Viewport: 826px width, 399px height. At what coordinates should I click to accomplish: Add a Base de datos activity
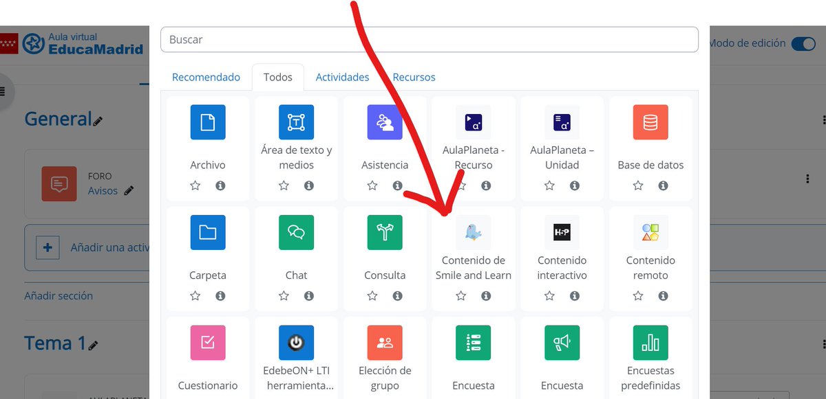[650, 122]
